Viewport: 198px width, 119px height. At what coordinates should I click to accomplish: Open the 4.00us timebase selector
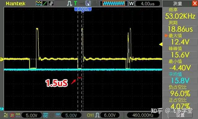148,3
